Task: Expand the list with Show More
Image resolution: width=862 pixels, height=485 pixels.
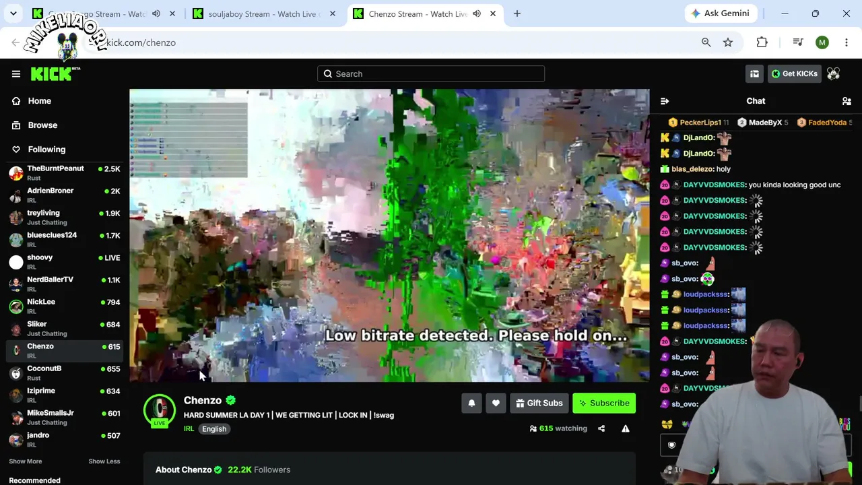Action: (x=26, y=461)
